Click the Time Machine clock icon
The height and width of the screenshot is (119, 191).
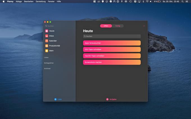tap(130, 1)
